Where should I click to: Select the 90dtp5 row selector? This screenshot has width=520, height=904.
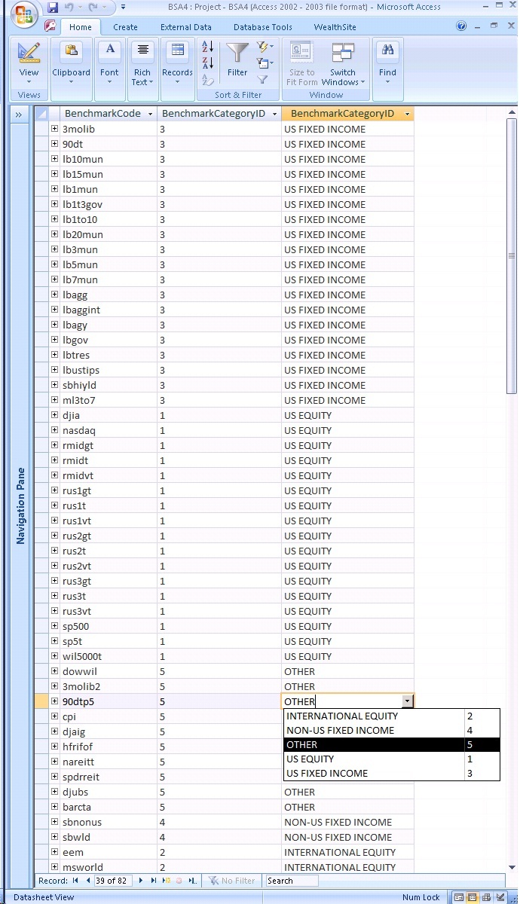[x=41, y=701]
